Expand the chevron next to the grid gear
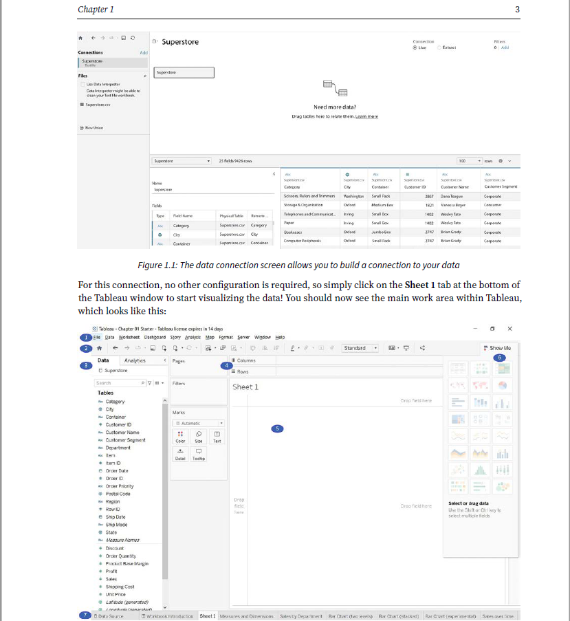The width and height of the screenshot is (570, 621). tap(509, 161)
